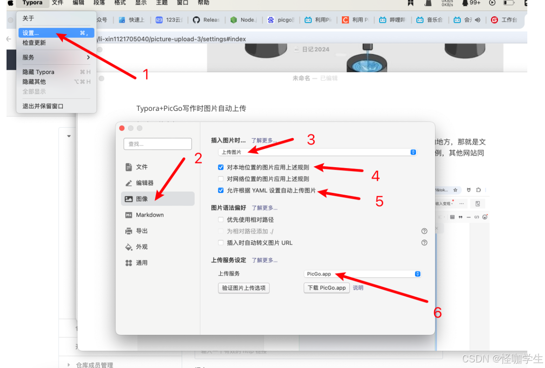545x368 pixels.
Task: Click the 工作台 Gitee tab icon
Action: pos(494,20)
